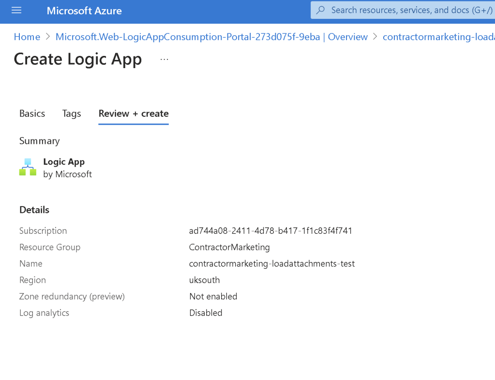Click the Disabled log analytics value
Viewport: 495px width, 380px height.
point(206,312)
